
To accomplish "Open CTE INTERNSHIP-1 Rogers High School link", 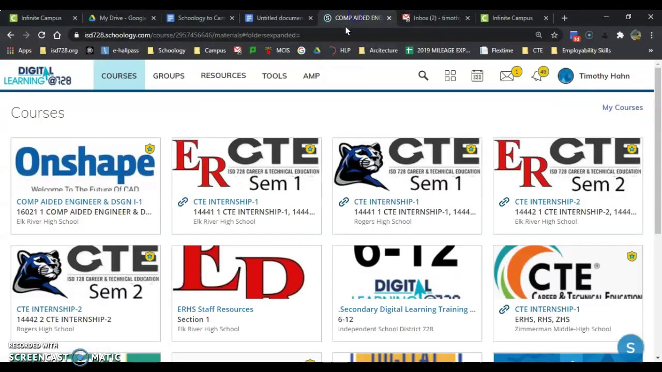I will pos(386,202).
